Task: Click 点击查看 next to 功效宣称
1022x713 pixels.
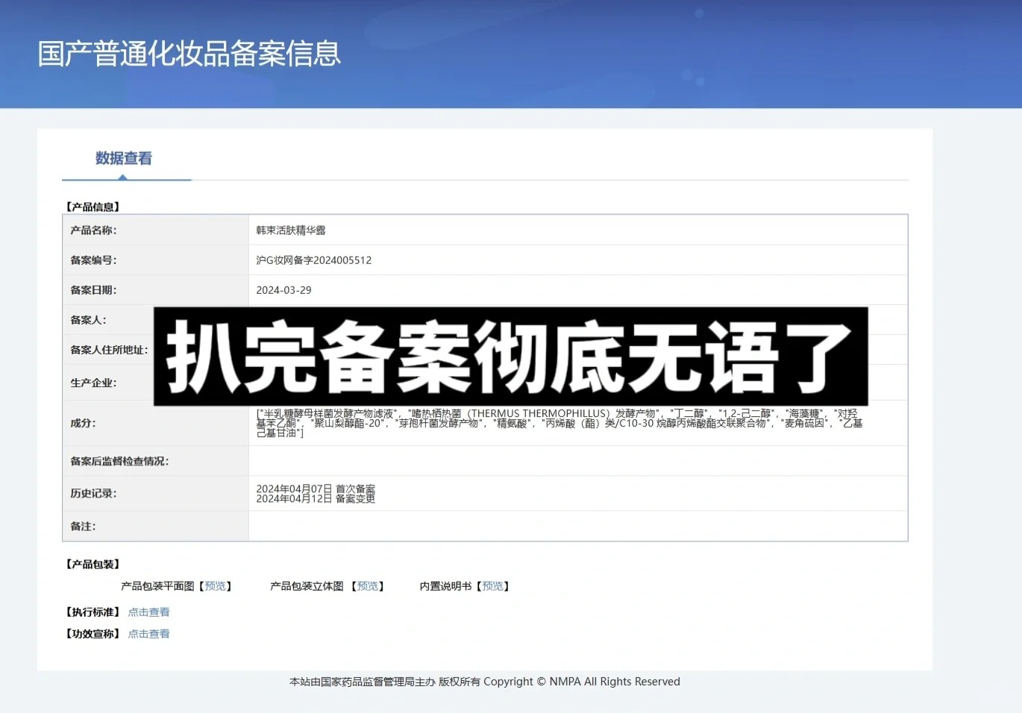Action: pos(148,634)
